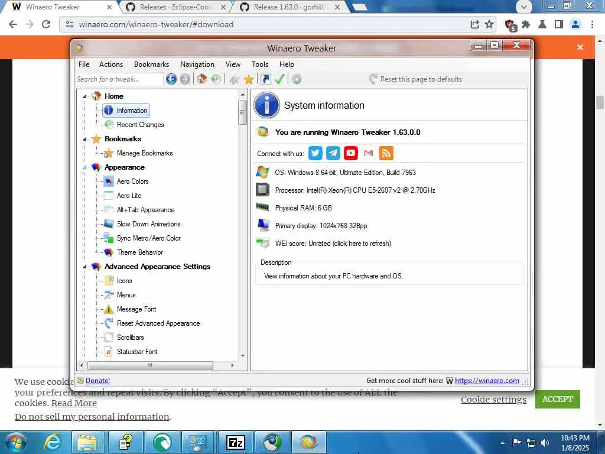Screen dimensions: 605x454
Task: Bookmark this page with Chrome star icon
Action: (489, 24)
